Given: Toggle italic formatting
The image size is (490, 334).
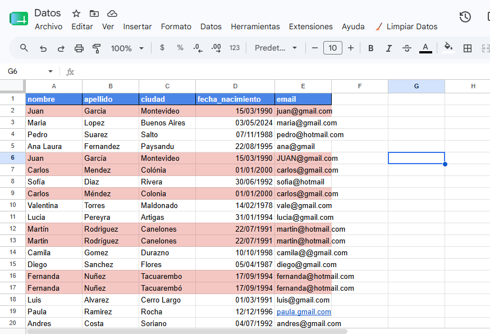Looking at the screenshot, I should 389,48.
